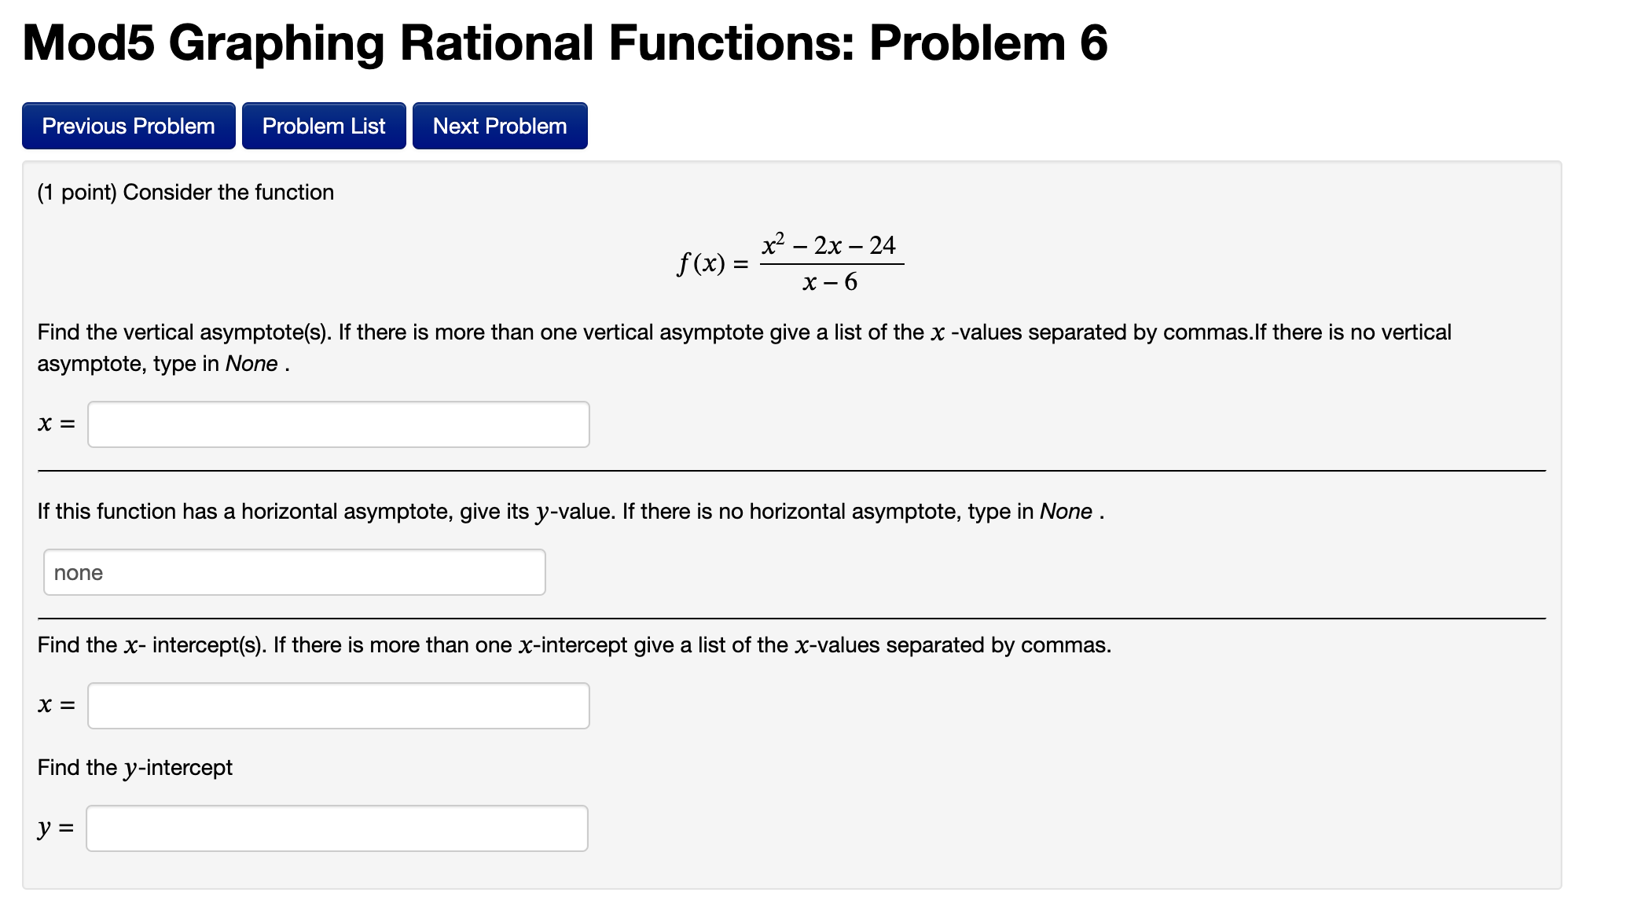Image resolution: width=1630 pixels, height=918 pixels.
Task: Open the Problem List
Action: pyautogui.click(x=324, y=125)
